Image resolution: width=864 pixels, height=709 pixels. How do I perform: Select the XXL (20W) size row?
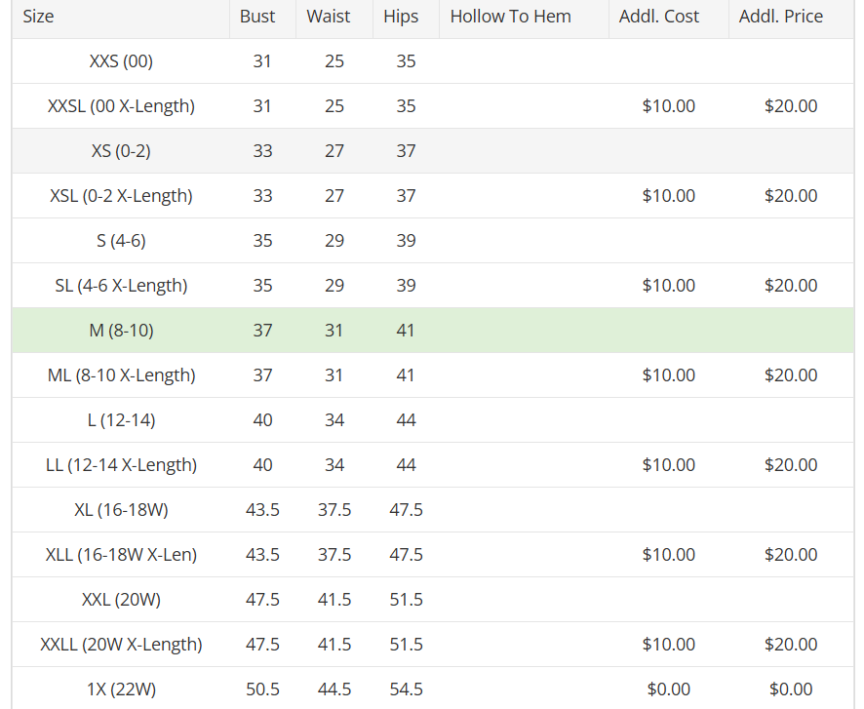[433, 600]
